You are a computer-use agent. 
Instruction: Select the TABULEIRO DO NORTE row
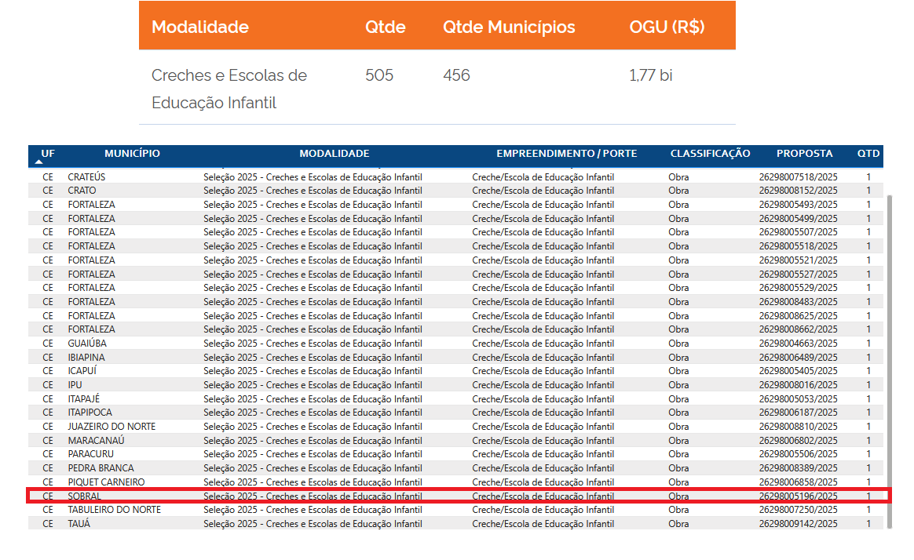point(114,510)
